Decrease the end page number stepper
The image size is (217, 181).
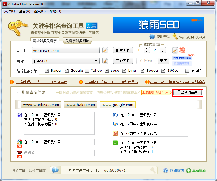pos(163,52)
